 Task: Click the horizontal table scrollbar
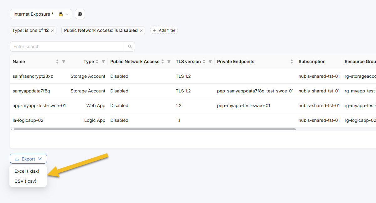pos(154,129)
